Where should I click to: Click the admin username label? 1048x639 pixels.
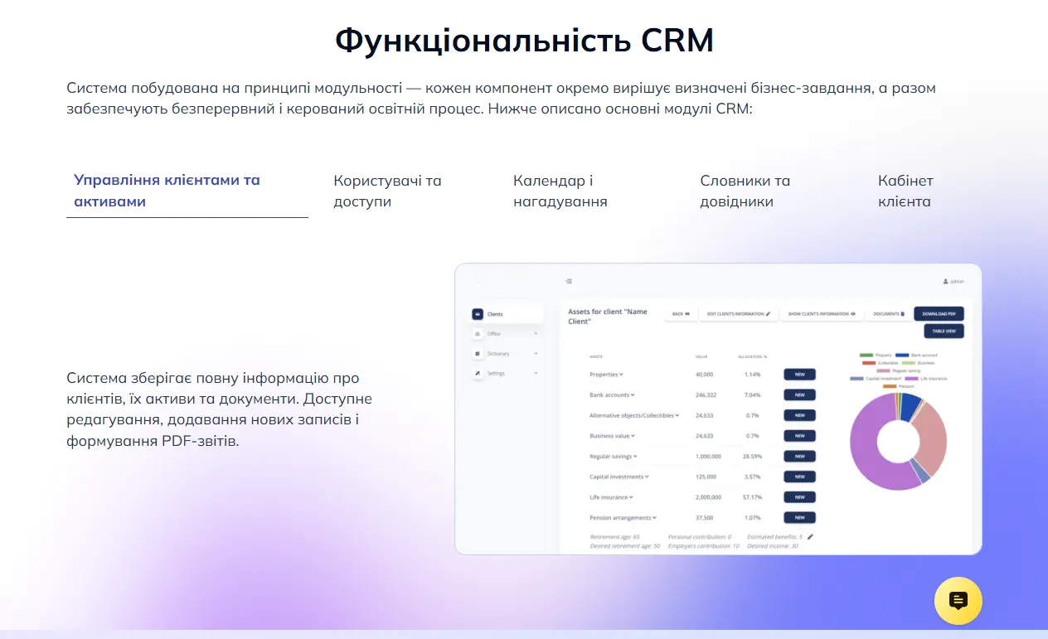tap(958, 282)
